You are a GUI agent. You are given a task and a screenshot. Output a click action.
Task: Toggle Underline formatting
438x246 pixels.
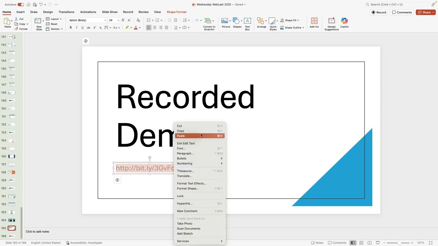pyautogui.click(x=82, y=28)
